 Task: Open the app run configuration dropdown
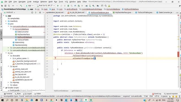coord(29,6)
